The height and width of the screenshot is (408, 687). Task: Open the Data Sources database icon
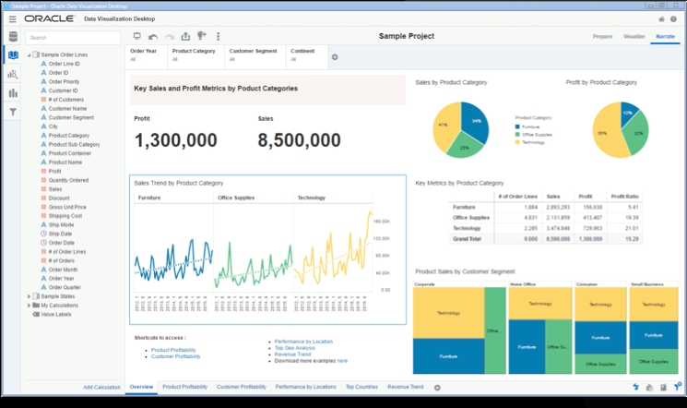[13, 37]
